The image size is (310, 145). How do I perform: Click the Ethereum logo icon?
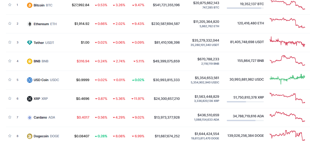point(30,24)
